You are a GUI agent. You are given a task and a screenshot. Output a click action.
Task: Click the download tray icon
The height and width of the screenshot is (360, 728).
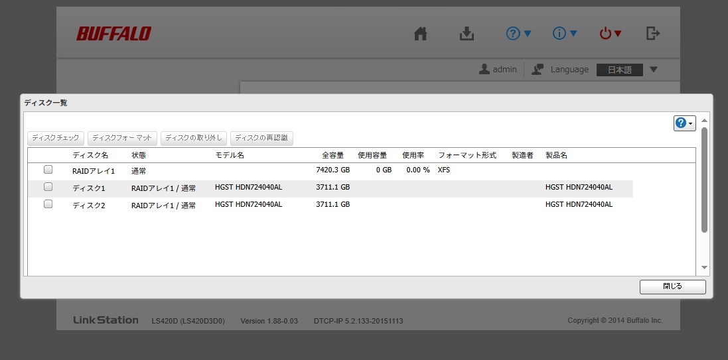pyautogui.click(x=467, y=33)
